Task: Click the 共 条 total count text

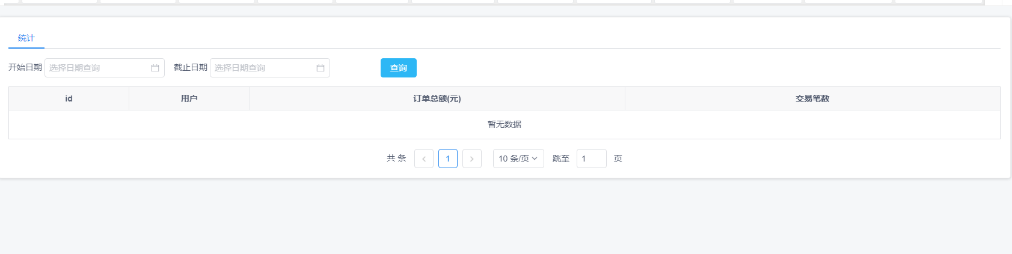Action: [396, 159]
